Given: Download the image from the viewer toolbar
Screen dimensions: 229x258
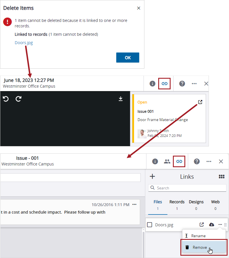Looking at the screenshot, I should tap(121, 99).
